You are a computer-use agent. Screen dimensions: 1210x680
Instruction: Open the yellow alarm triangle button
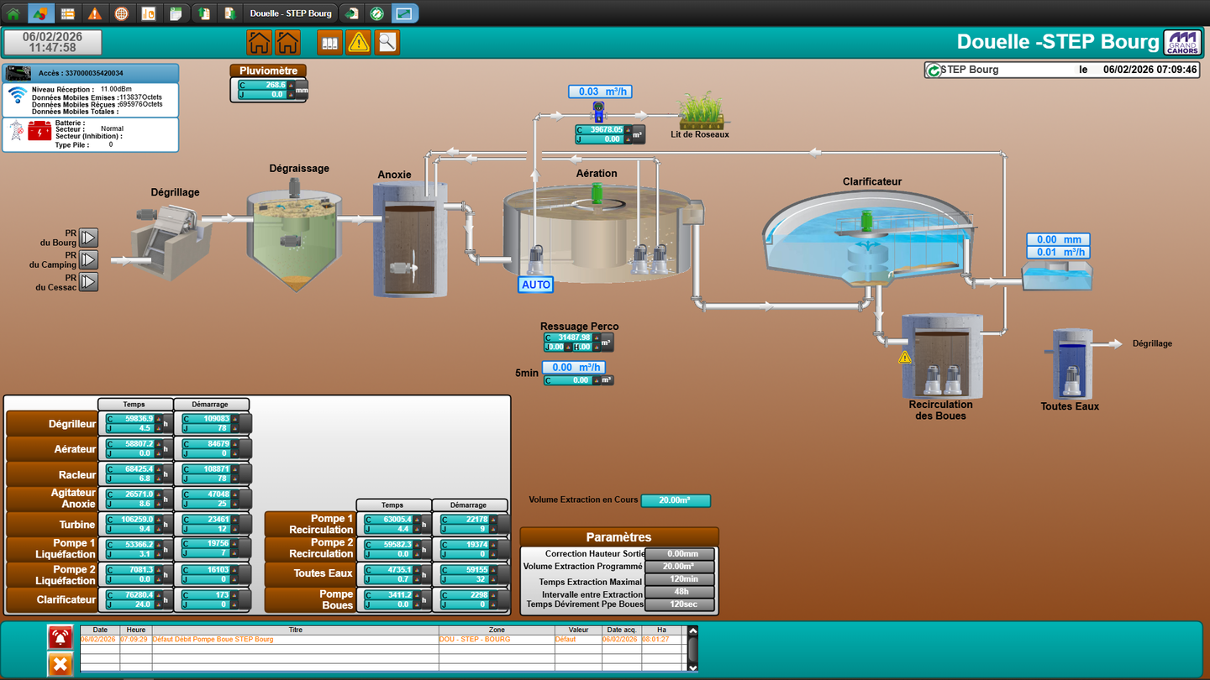(359, 42)
